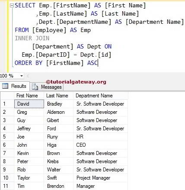The height and width of the screenshot is (190, 185).
Task: Click the Greg cell
Action: (x=29, y=112)
